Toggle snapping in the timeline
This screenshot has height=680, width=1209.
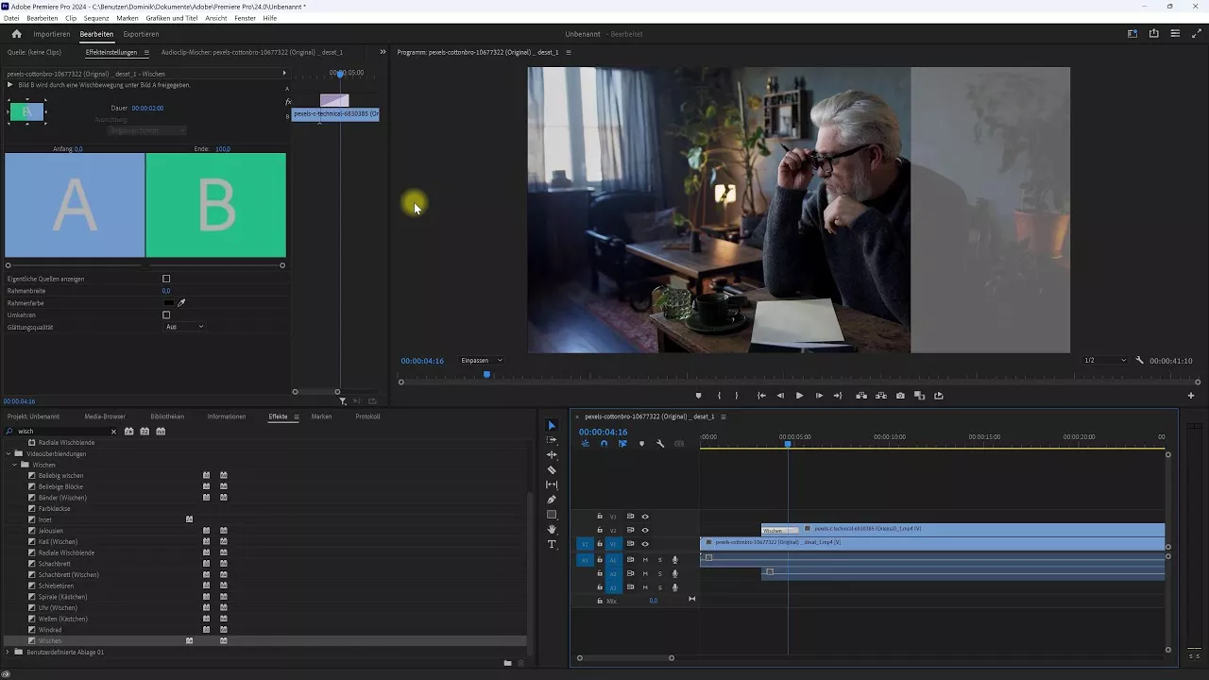click(603, 443)
